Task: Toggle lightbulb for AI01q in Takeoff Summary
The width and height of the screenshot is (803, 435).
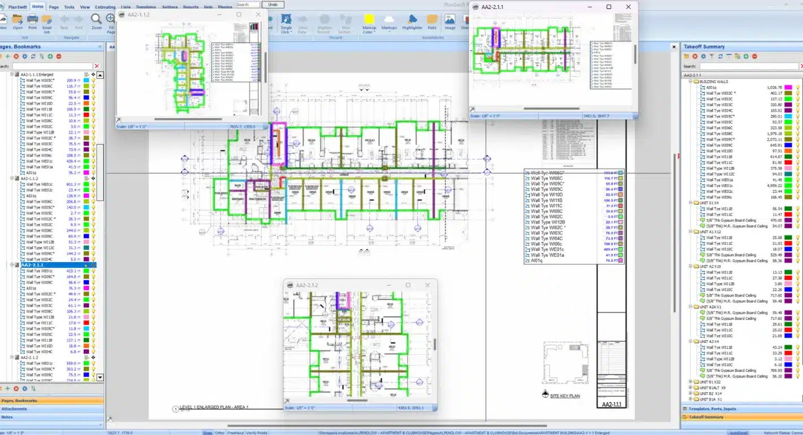Action: [798, 87]
